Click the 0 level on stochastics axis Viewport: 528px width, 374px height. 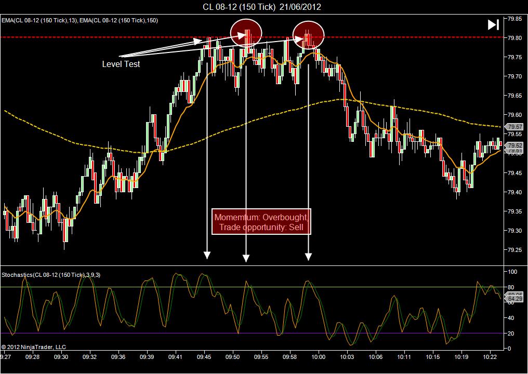click(509, 349)
